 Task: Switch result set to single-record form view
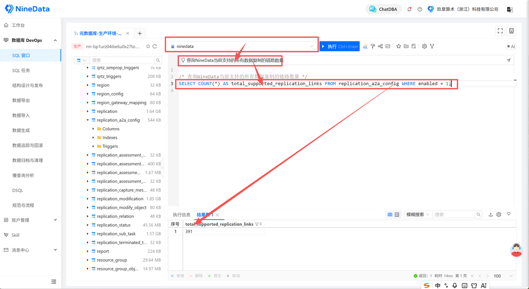click(x=397, y=215)
